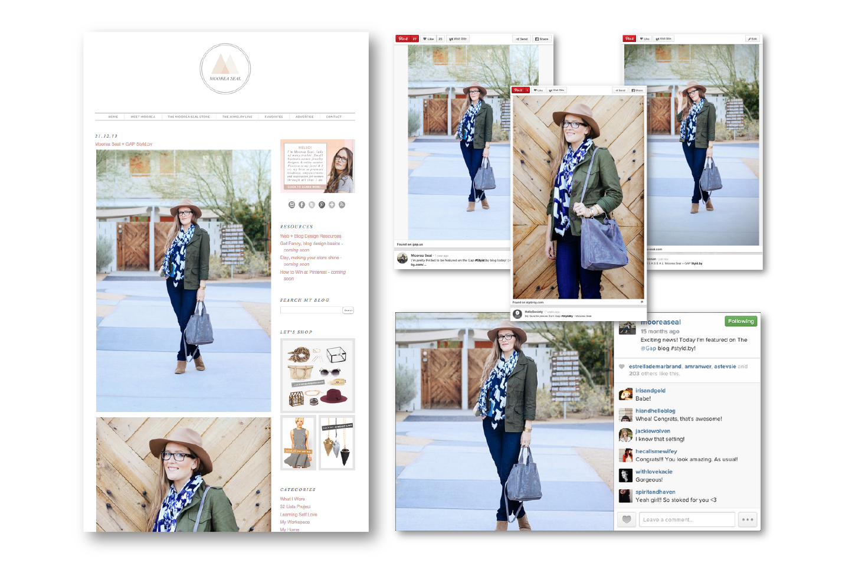Open the Learning Self Love category
Screen dimensions: 842x569
coord(299,514)
